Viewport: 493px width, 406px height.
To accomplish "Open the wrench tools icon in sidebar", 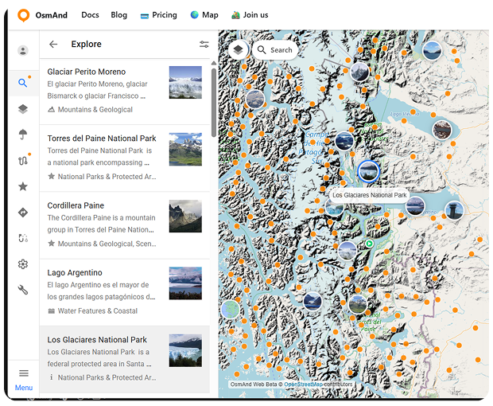I will tap(23, 290).
